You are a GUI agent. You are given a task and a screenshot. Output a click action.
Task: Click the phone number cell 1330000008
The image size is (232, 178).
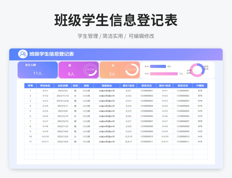(x=183, y=126)
